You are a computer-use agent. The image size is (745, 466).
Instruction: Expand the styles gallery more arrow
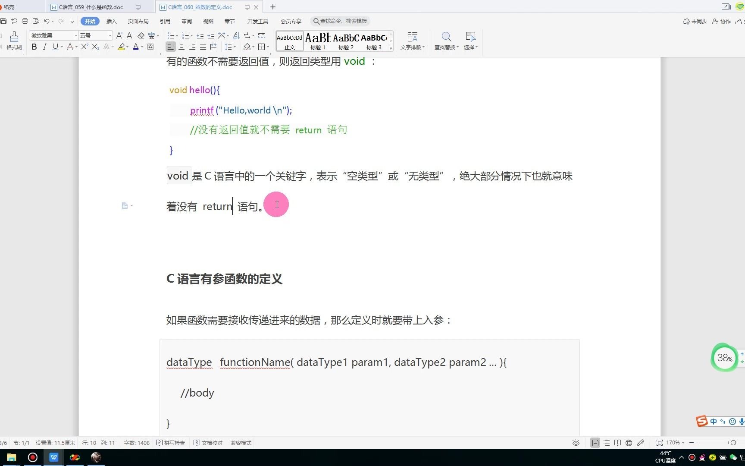pos(391,48)
